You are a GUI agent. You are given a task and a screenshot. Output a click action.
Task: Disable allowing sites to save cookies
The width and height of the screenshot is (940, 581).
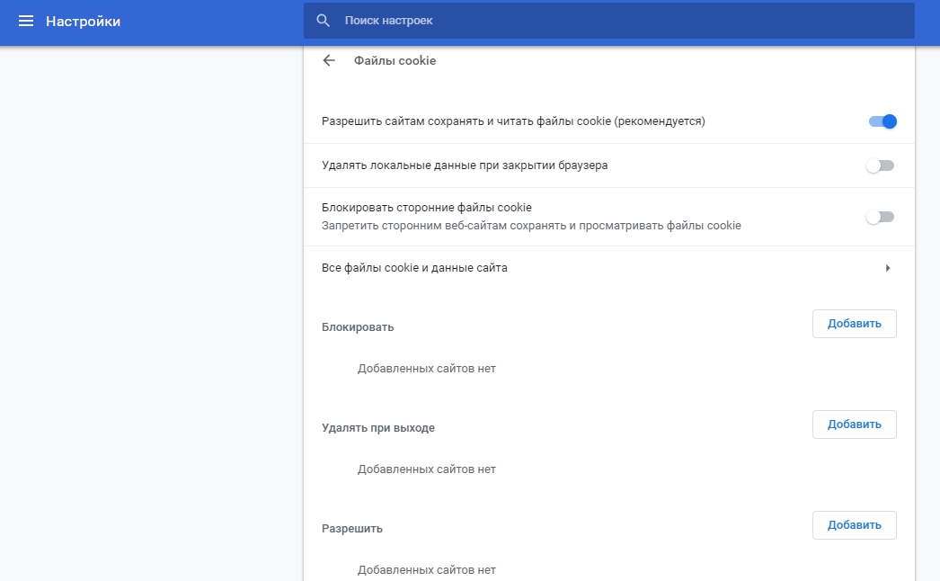[881, 121]
